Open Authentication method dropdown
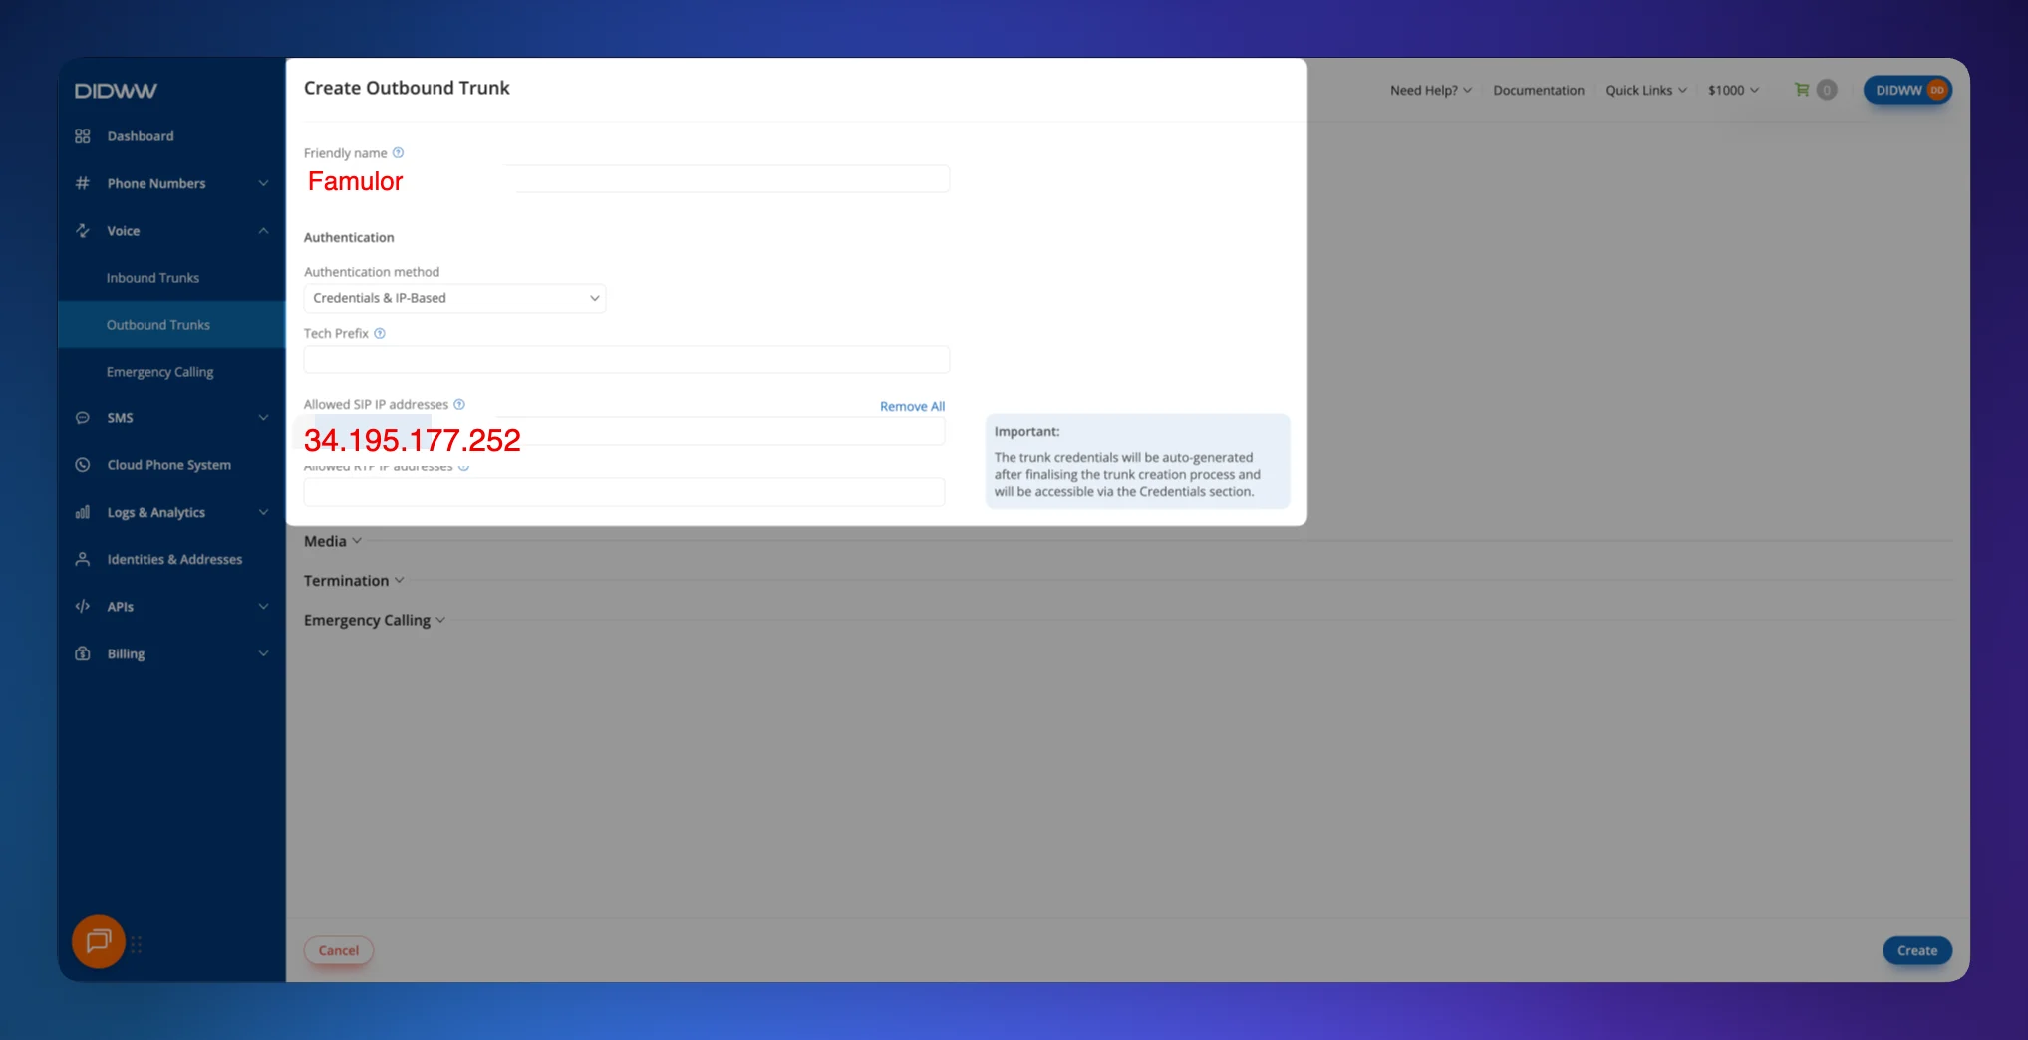 click(454, 298)
